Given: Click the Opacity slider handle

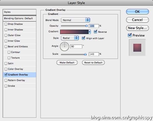Looking at the screenshot, I should pos(86,26).
